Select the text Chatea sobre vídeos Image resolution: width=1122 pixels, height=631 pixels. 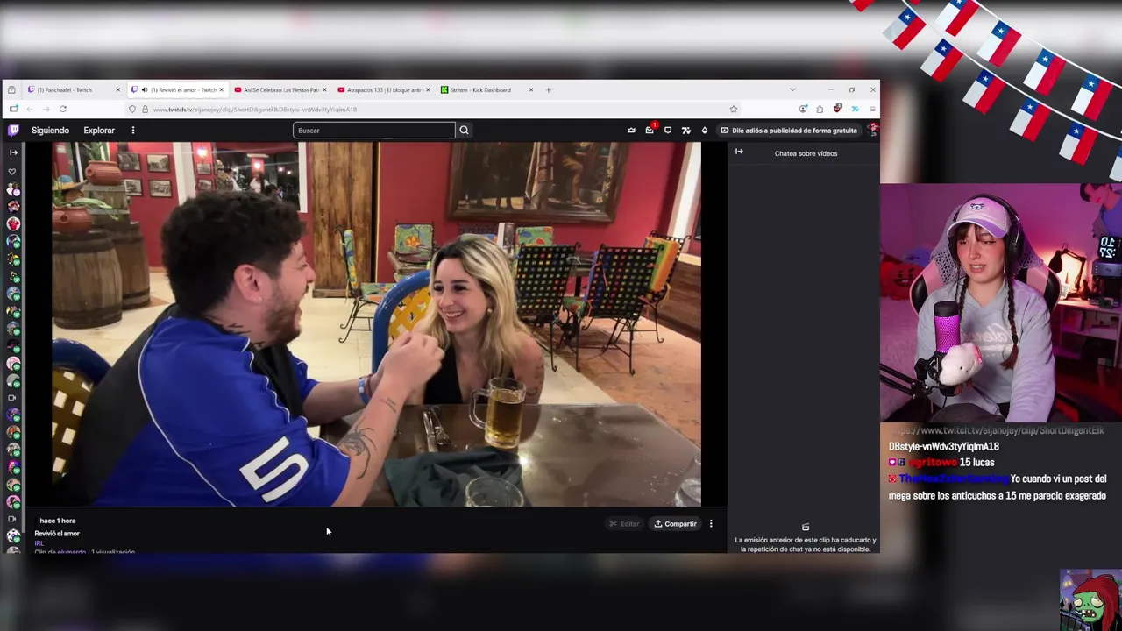(806, 153)
